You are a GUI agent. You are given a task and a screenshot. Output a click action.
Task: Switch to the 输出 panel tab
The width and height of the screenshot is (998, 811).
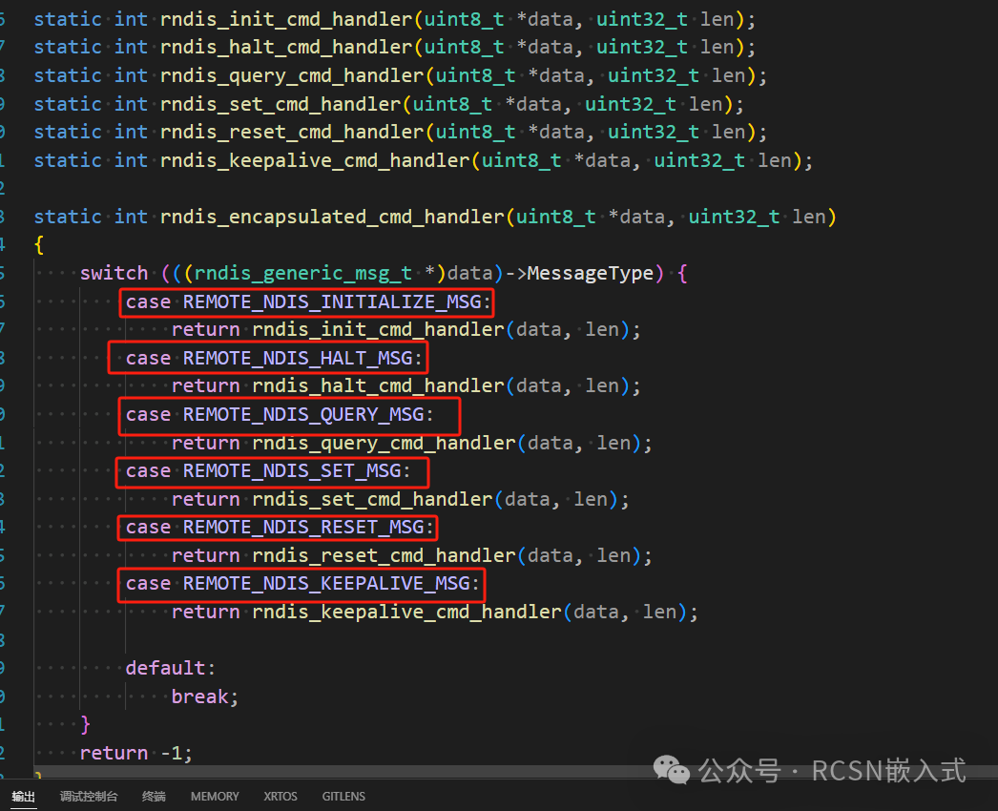[x=24, y=796]
